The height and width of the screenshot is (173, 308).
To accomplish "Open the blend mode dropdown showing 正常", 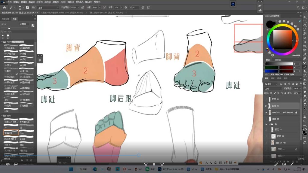I will click(x=272, y=88).
